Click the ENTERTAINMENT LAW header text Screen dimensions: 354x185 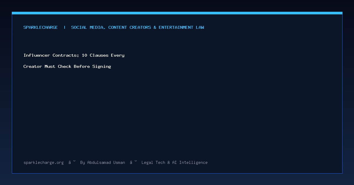coord(181,27)
